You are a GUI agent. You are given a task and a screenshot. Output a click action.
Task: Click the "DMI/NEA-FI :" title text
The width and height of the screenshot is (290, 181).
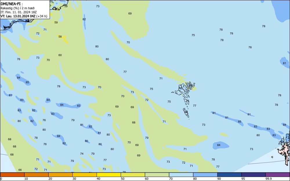click(12, 4)
